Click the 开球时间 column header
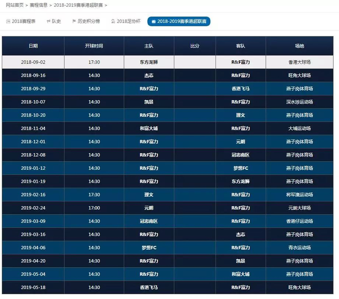This screenshot has width=339, height=299. (x=94, y=46)
